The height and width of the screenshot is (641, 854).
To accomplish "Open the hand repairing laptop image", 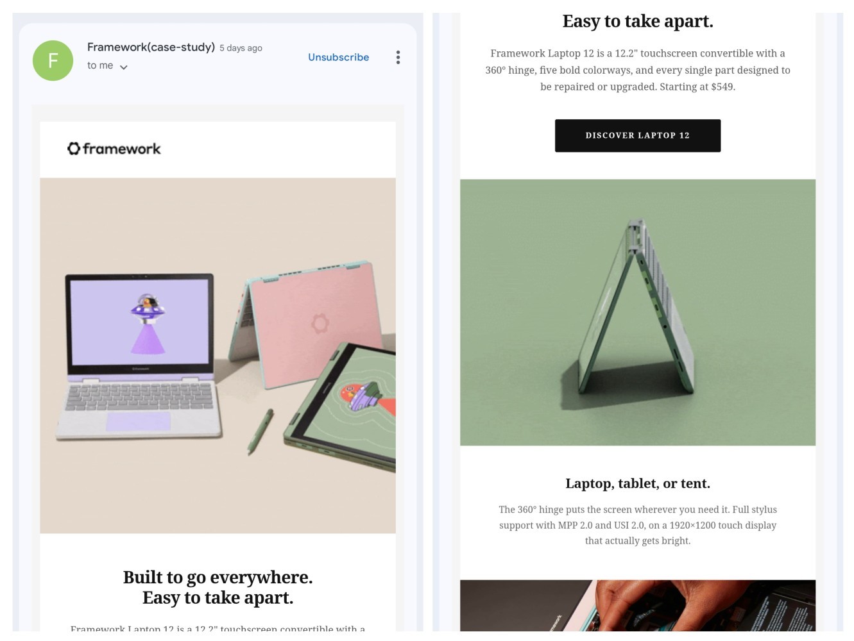I will pyautogui.click(x=638, y=606).
